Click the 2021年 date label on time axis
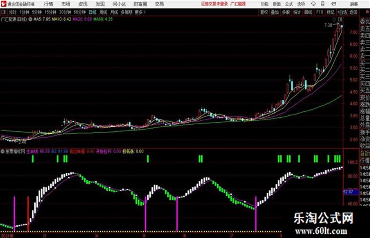 (7, 236)
